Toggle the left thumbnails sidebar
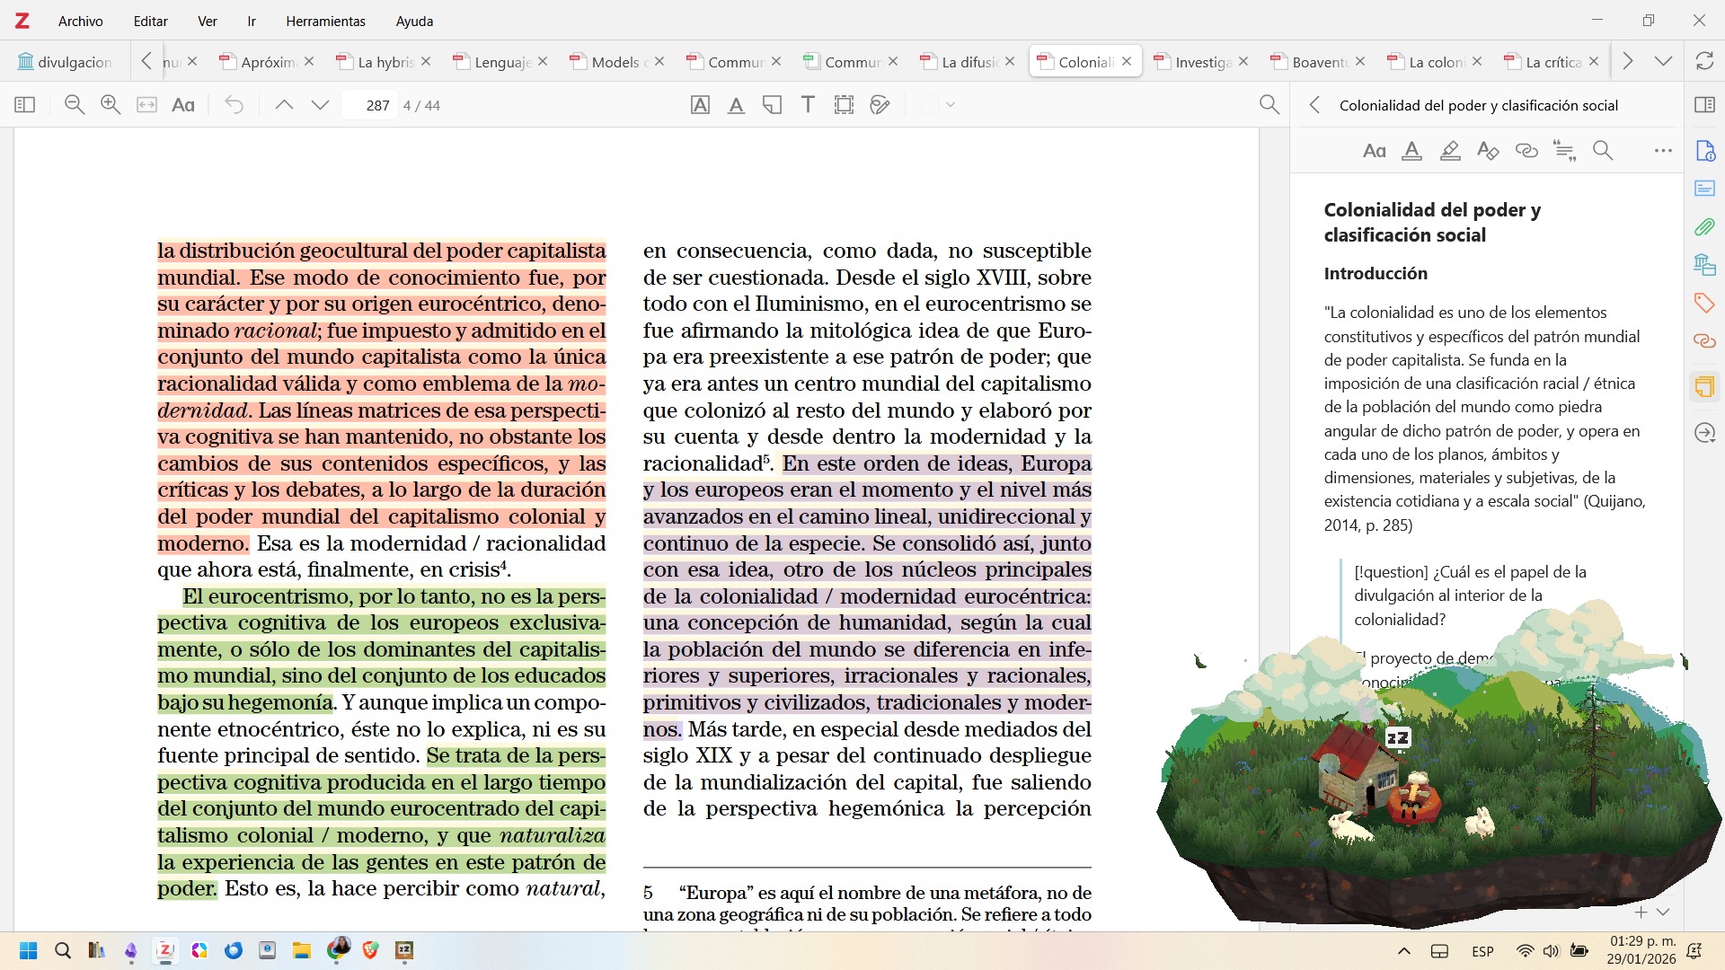 [x=25, y=105]
